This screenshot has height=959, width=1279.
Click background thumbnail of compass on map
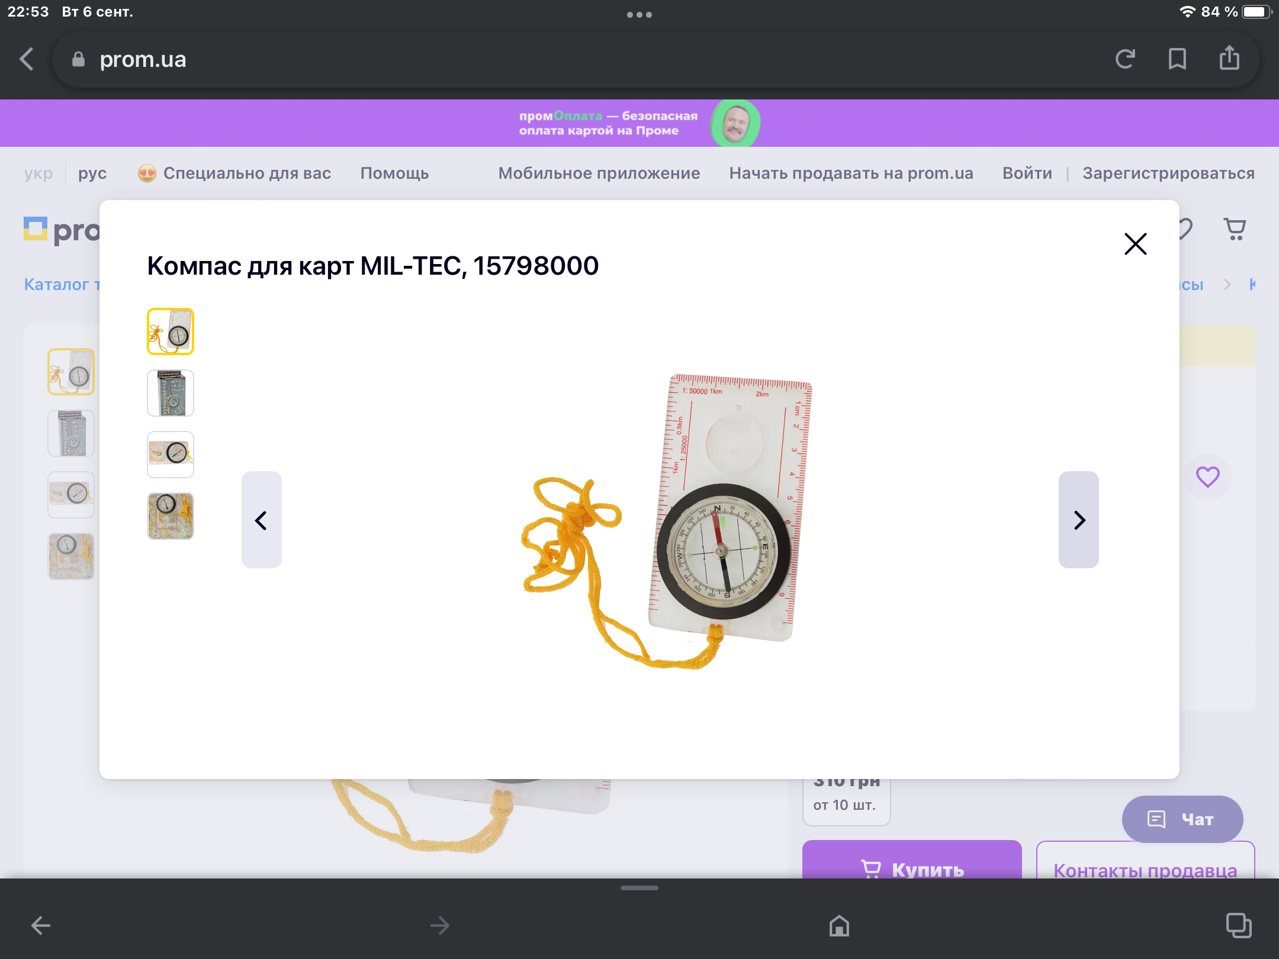tap(71, 556)
